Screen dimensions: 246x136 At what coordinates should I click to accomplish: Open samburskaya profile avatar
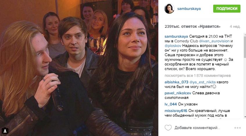point(169,9)
